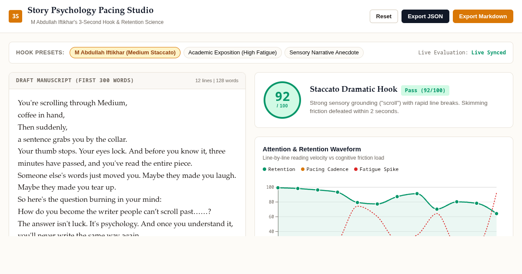Screen dimensions: 522x274
Task: Click the "12 lines | 128 words" counter
Action: [x=217, y=80]
